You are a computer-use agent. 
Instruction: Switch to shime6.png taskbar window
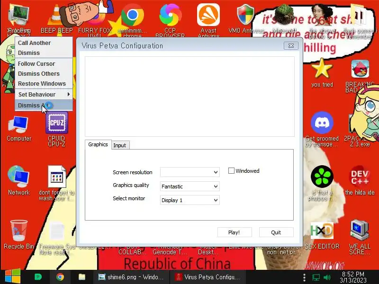tap(131, 277)
